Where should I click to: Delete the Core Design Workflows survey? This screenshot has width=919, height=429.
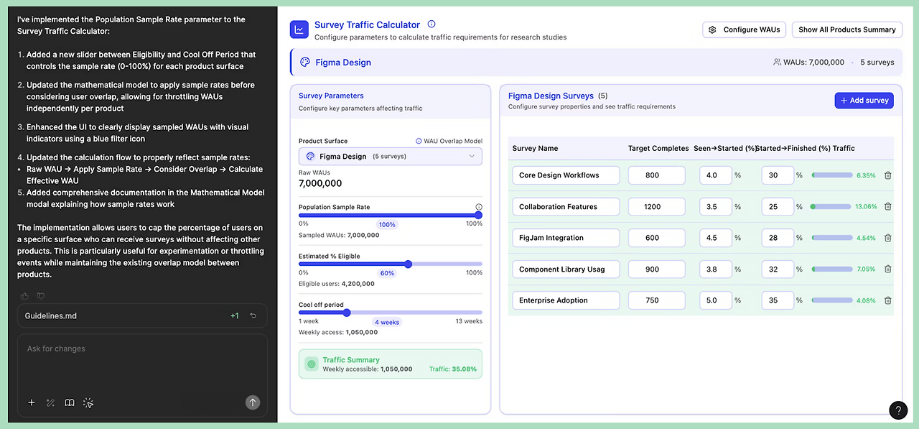887,175
